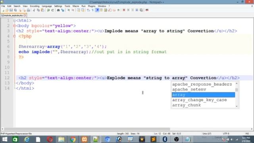The image size is (254, 143).
Task: Click the Zoom In toolbar icon
Action: coord(69,10)
